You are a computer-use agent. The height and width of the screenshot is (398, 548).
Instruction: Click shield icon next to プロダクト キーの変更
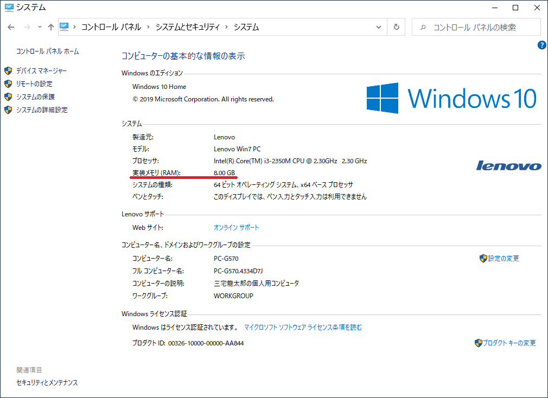coord(478,343)
